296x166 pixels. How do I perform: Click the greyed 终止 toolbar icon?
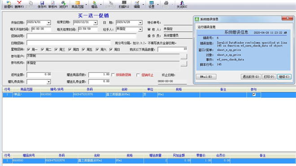coord(111,3)
